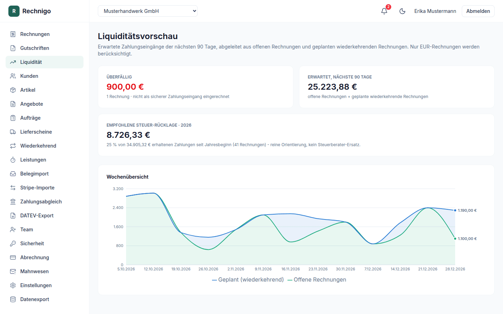Open the Liquidität menu item
The width and height of the screenshot is (503, 314).
coord(44,62)
